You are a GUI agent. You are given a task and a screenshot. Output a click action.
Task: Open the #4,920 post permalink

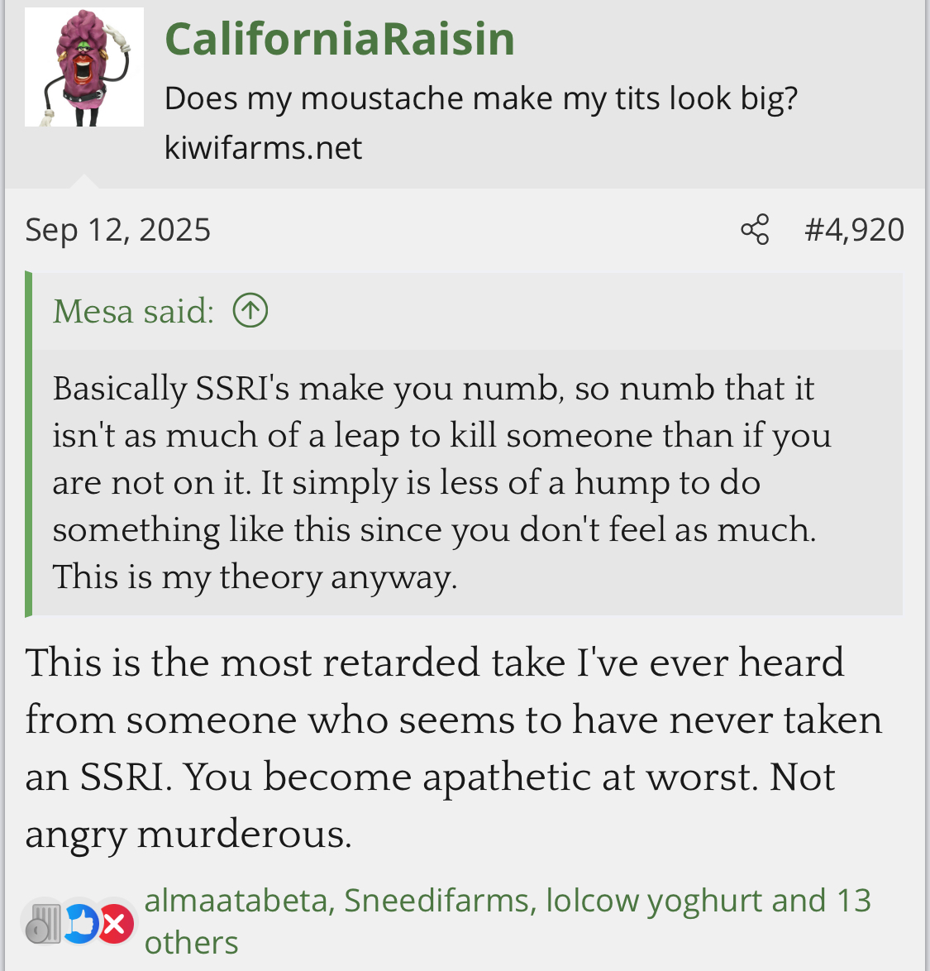tap(854, 230)
